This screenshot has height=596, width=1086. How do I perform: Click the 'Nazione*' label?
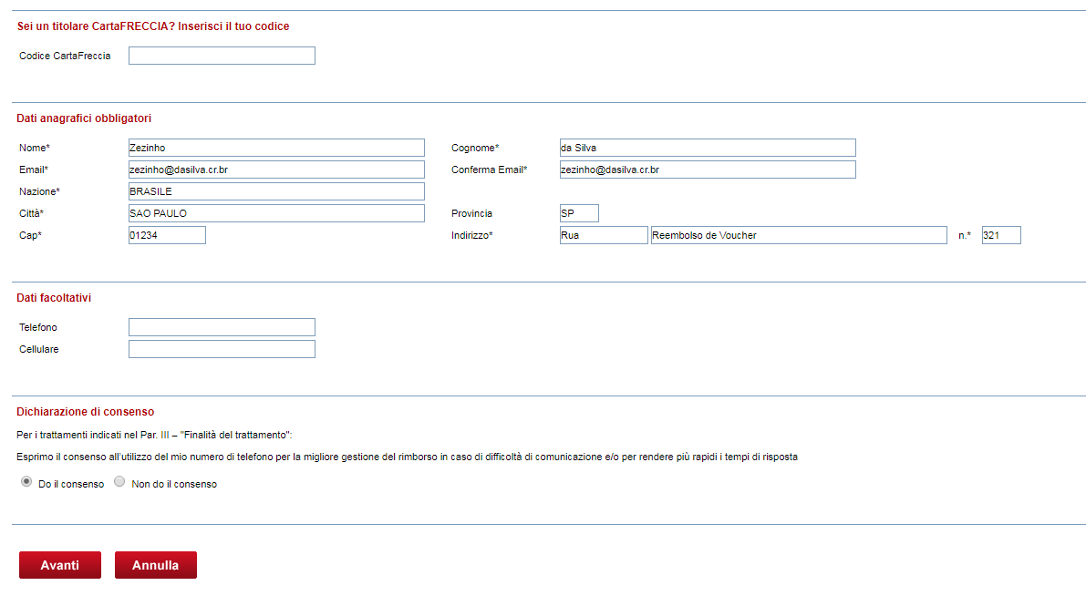[x=39, y=191]
